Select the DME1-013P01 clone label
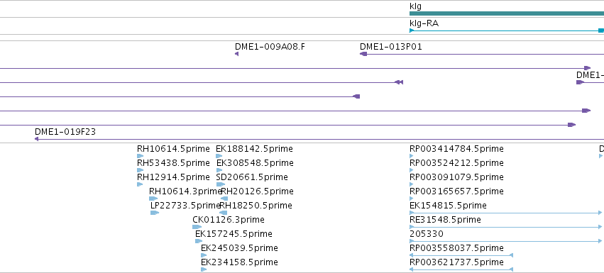Viewport: 604px width, 273px height. (x=390, y=47)
